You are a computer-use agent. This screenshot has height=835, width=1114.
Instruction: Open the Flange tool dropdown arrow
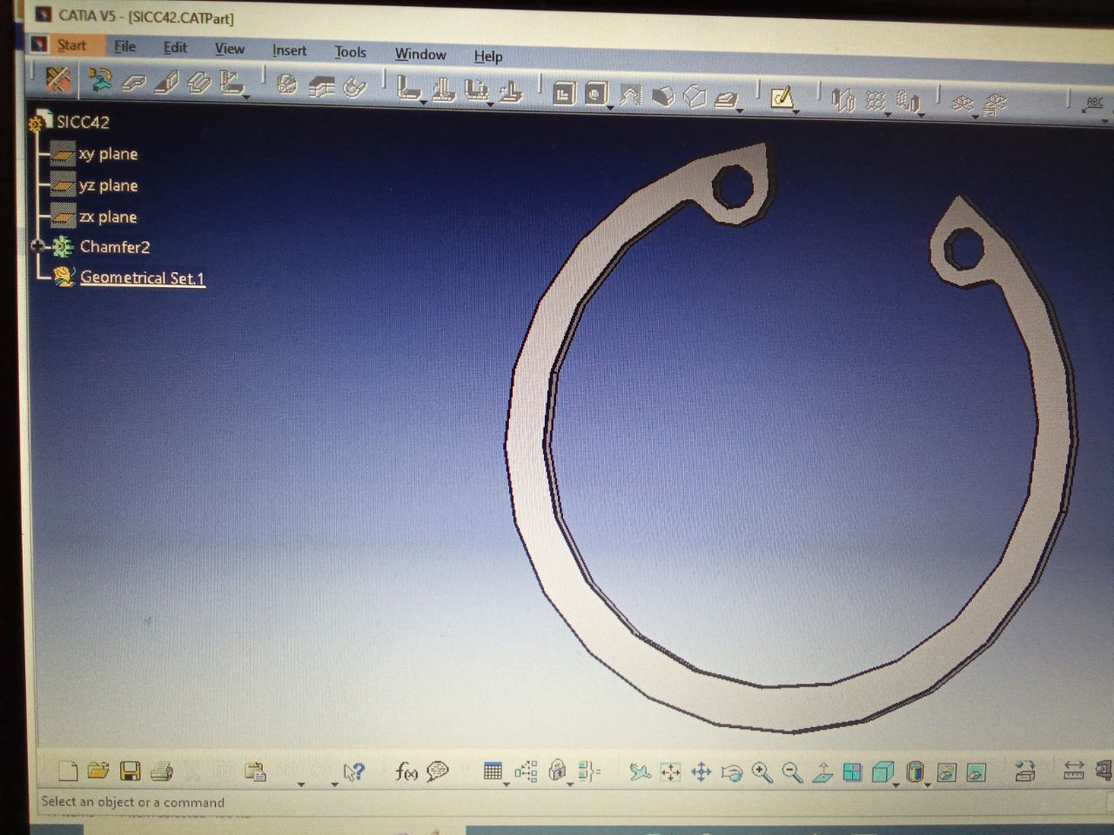point(248,98)
